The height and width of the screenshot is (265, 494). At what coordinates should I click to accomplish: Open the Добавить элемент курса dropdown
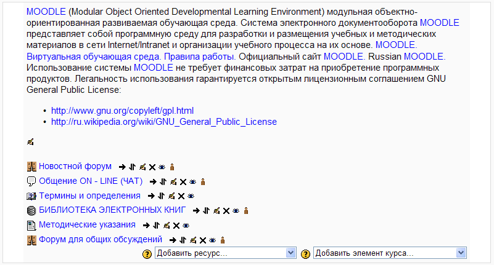390,253
